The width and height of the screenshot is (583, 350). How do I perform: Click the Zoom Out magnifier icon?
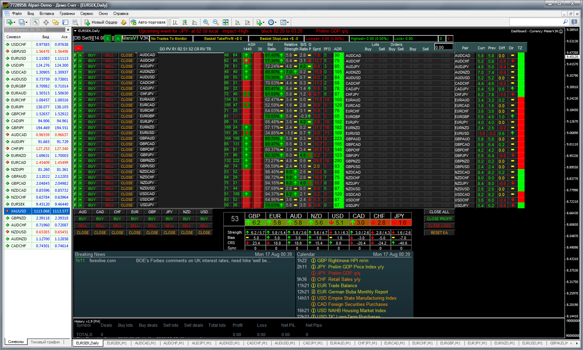pos(216,22)
